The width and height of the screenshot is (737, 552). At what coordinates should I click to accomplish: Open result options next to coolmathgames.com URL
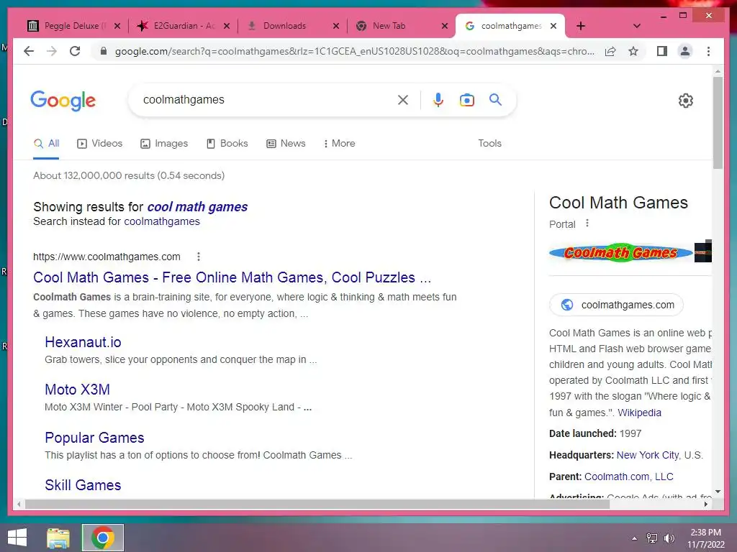[199, 257]
